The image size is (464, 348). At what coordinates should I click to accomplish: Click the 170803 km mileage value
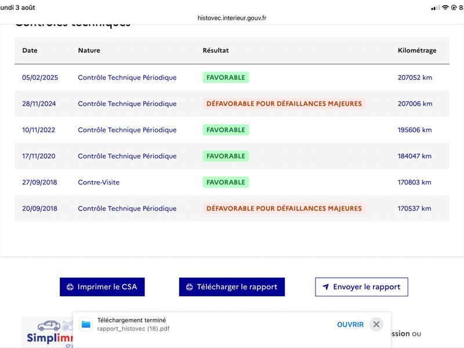tap(414, 182)
